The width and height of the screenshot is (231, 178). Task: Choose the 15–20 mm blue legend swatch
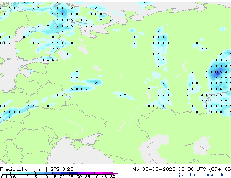click(57, 173)
